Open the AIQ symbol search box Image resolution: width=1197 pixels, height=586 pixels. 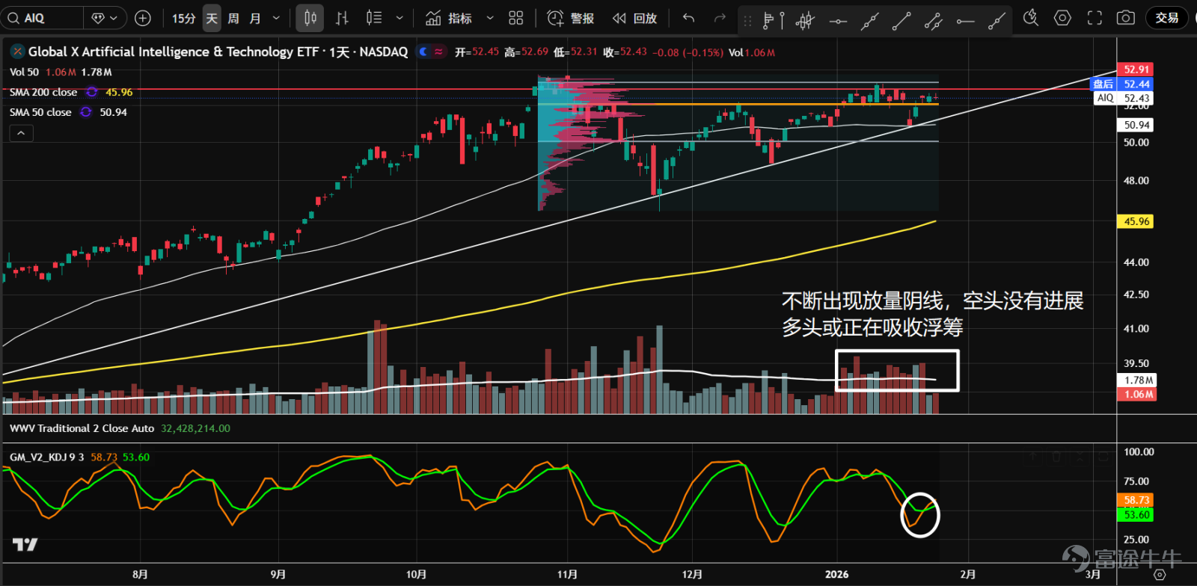41,18
